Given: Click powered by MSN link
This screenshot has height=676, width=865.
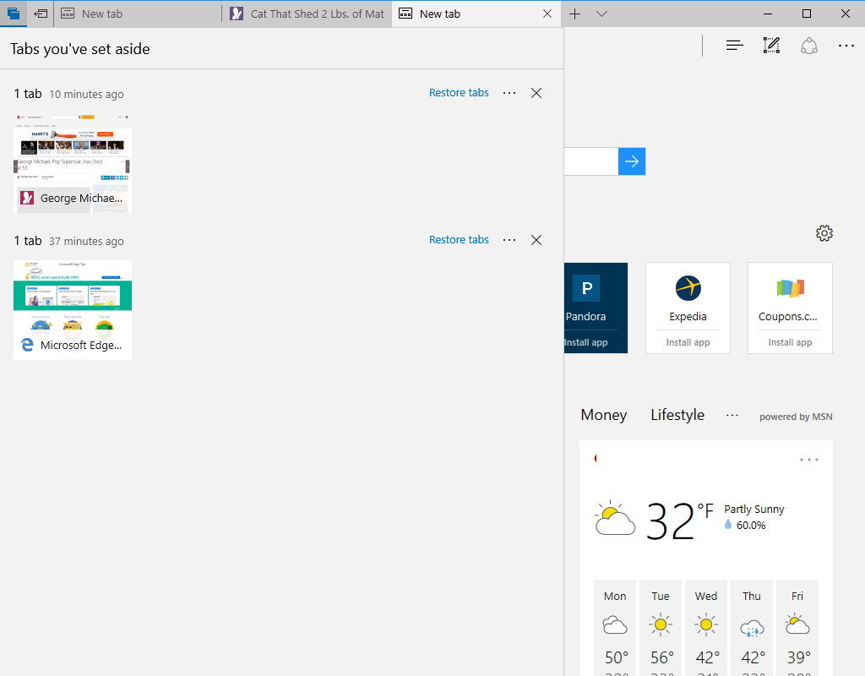Looking at the screenshot, I should (796, 417).
